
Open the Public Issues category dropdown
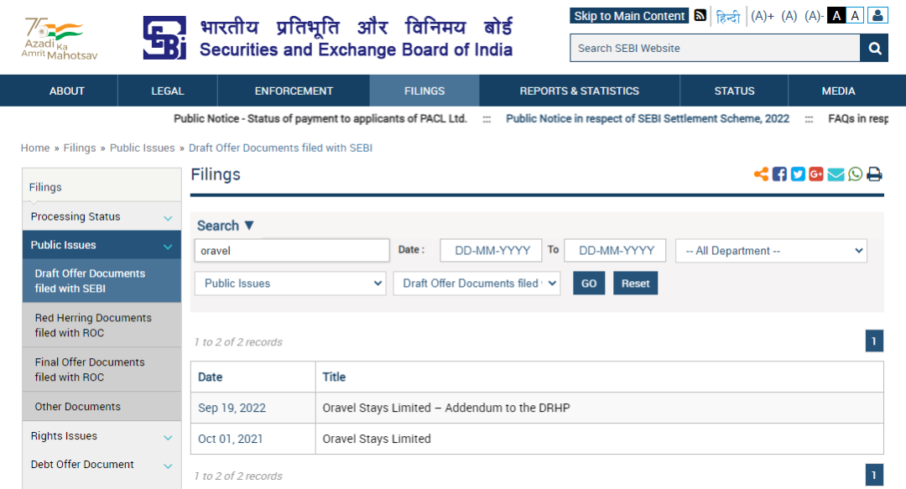coord(290,284)
